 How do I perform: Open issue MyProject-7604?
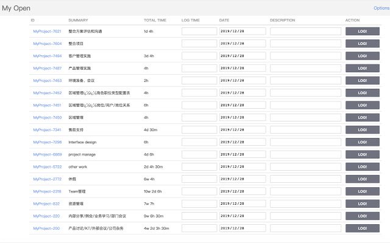click(x=48, y=44)
